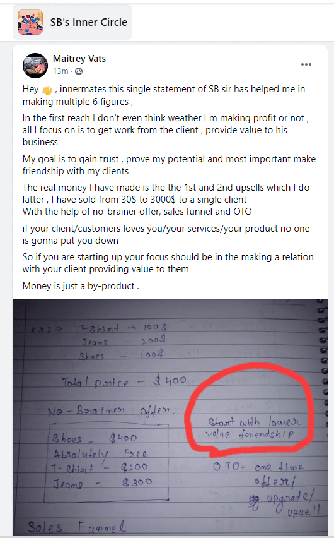Click the No-Brainer offer box in photo

(x=107, y=462)
